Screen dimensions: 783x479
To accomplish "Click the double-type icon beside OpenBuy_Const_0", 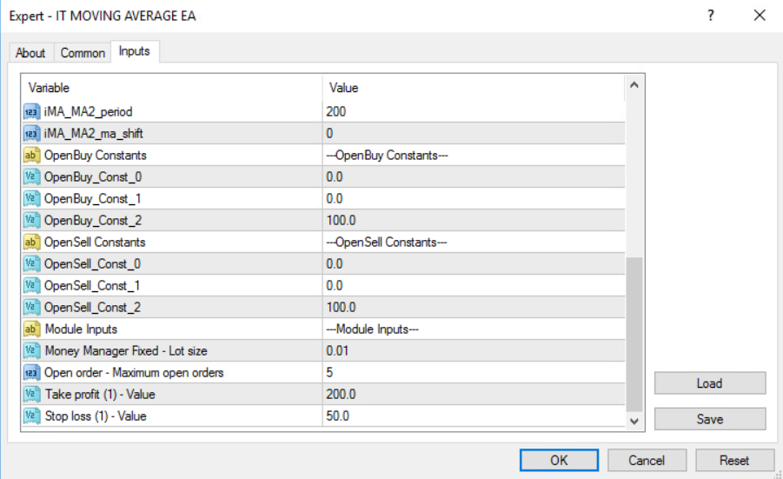I will point(31,176).
